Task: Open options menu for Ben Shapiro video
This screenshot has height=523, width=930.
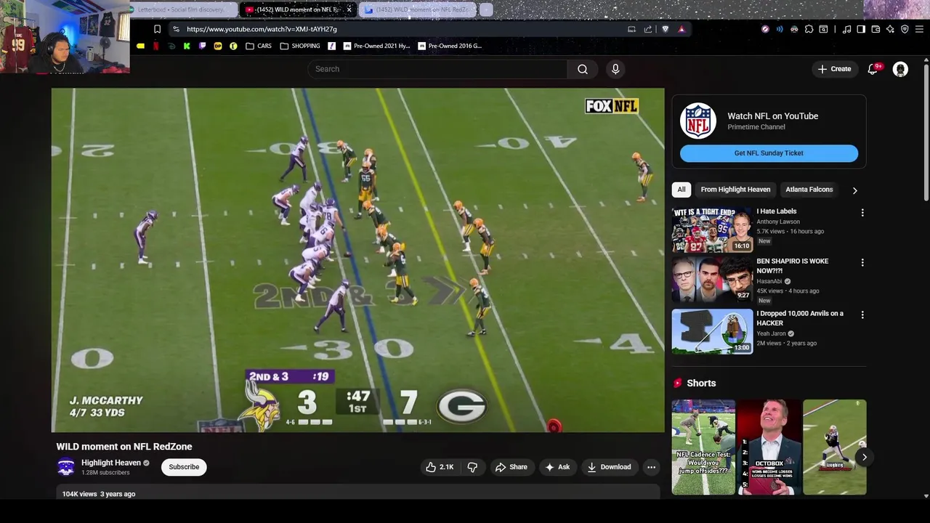Action: tap(862, 262)
